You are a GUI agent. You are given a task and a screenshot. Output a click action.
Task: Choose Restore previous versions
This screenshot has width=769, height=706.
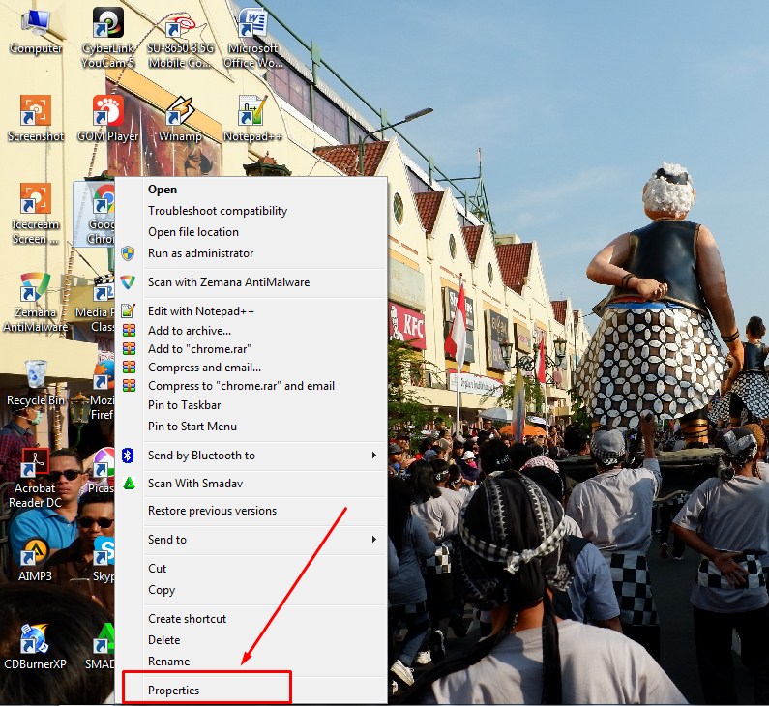click(251, 511)
